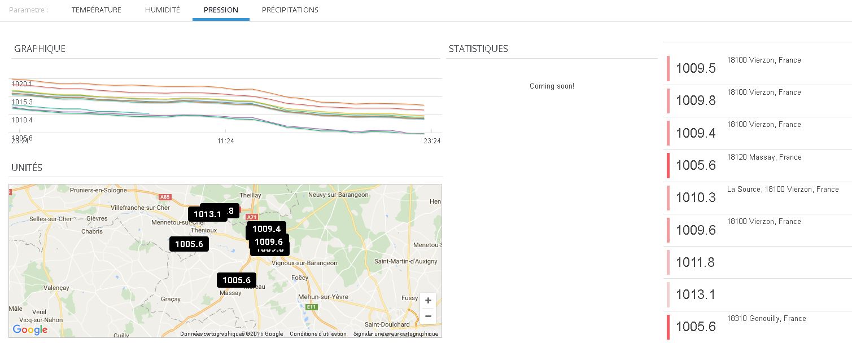Click the red bar beside 1009.5
Image resolution: width=852 pixels, height=343 pixels.
point(668,68)
